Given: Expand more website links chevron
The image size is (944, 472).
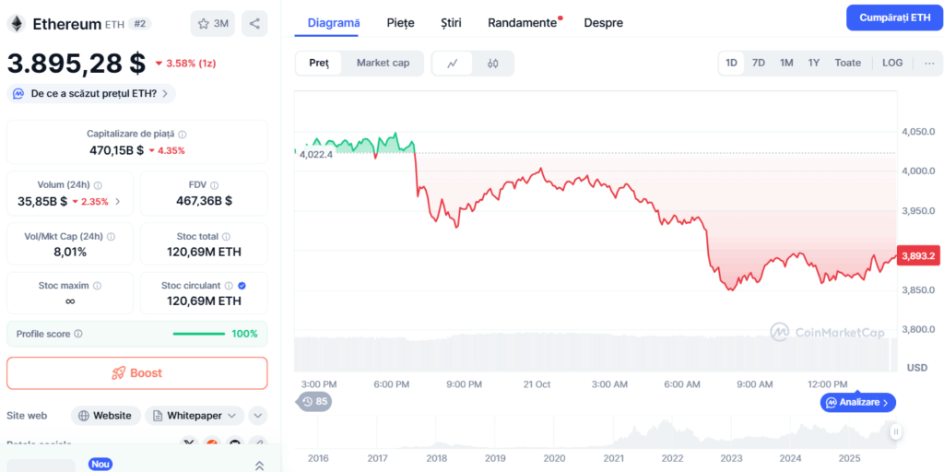Looking at the screenshot, I should pos(258,416).
